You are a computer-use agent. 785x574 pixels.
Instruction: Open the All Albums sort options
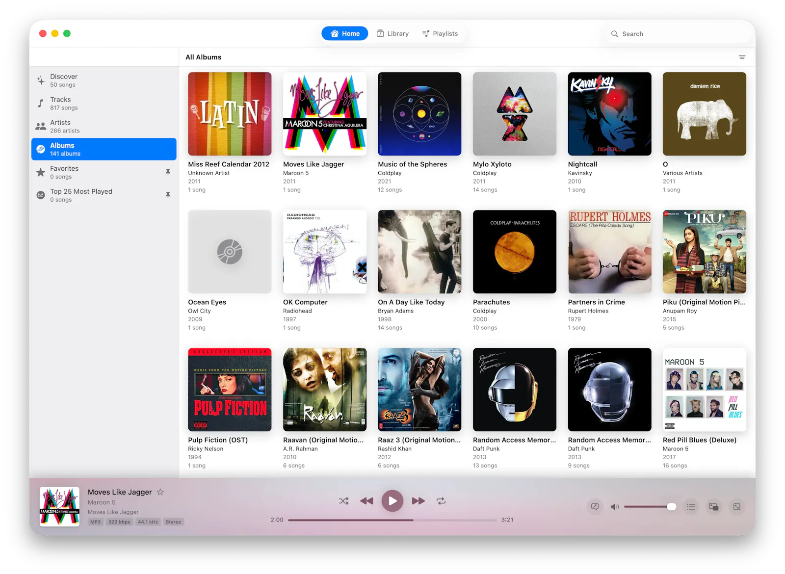click(x=742, y=57)
